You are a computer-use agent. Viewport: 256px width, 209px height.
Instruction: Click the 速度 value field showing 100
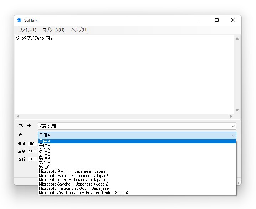32,151
